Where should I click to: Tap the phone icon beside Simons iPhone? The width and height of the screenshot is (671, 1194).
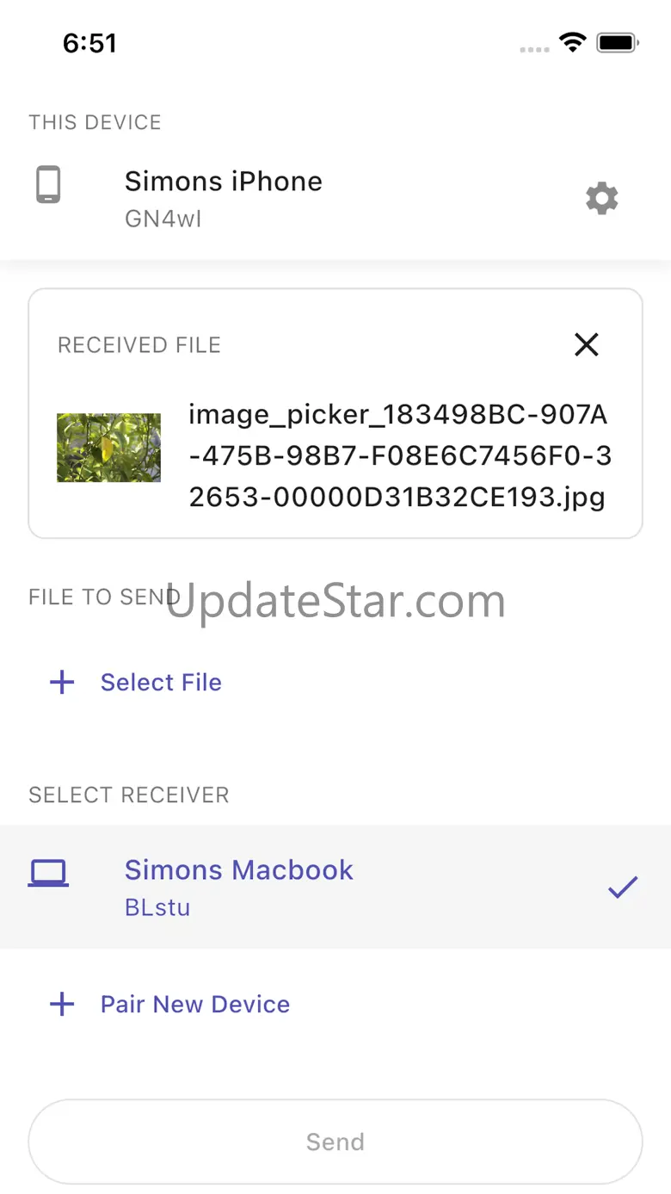click(48, 185)
